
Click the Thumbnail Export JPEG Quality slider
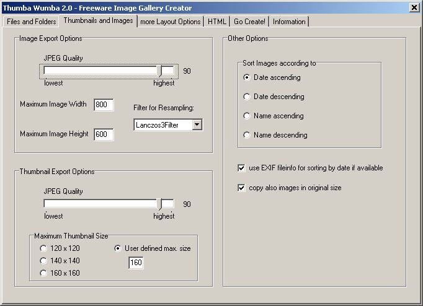(109, 204)
